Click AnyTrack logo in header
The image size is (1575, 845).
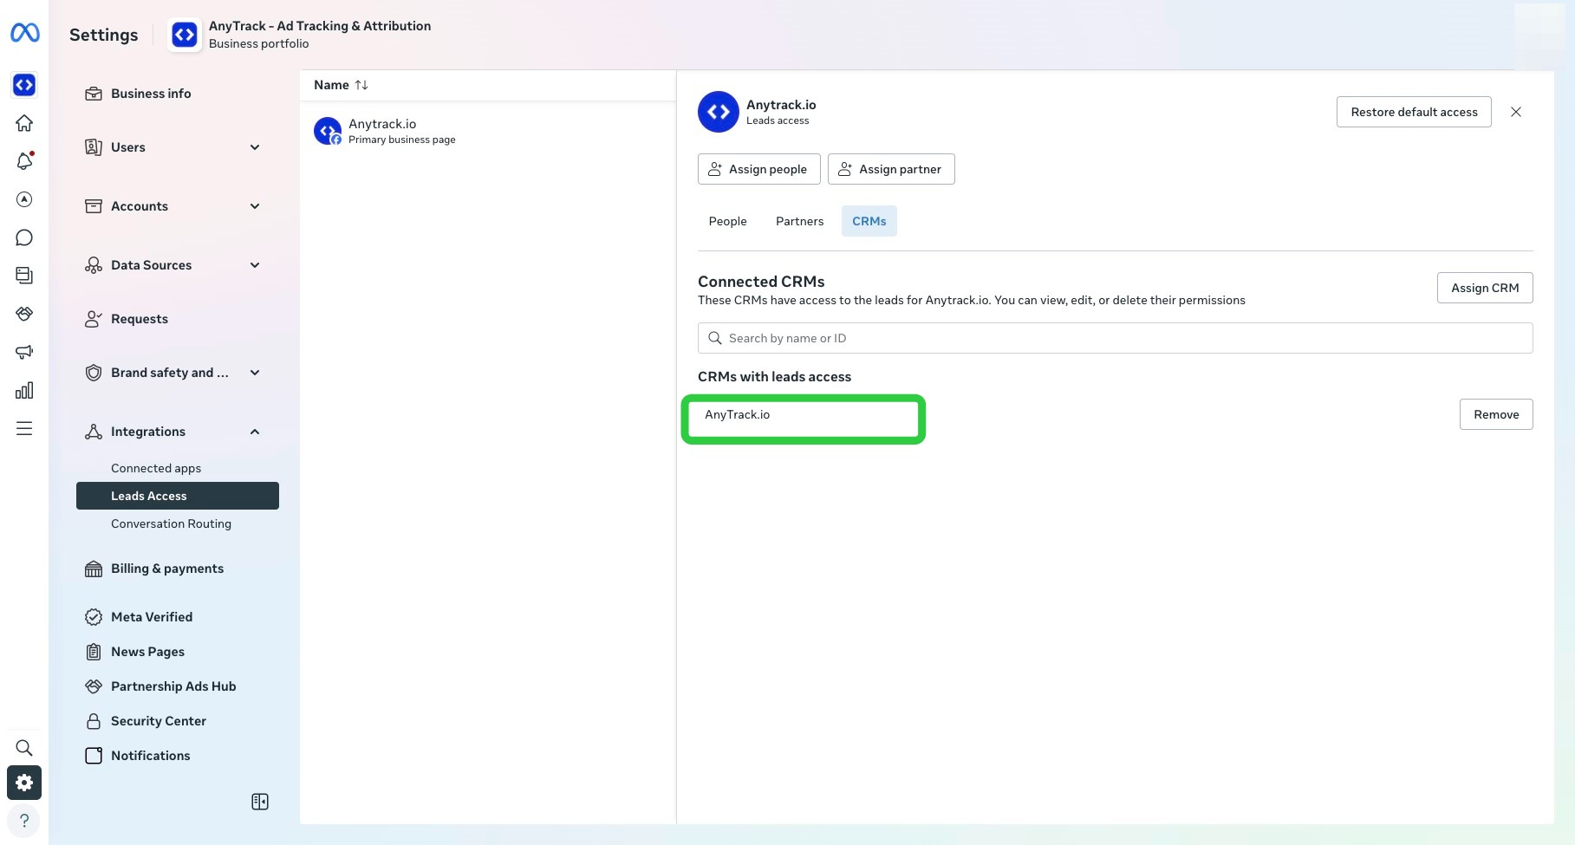[x=185, y=35]
